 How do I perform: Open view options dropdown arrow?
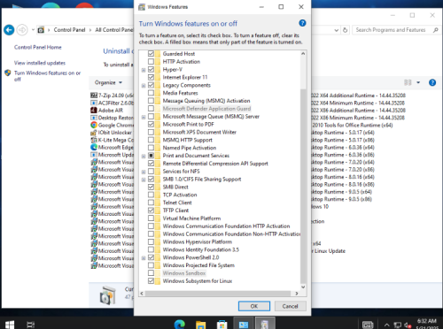[x=418, y=82]
